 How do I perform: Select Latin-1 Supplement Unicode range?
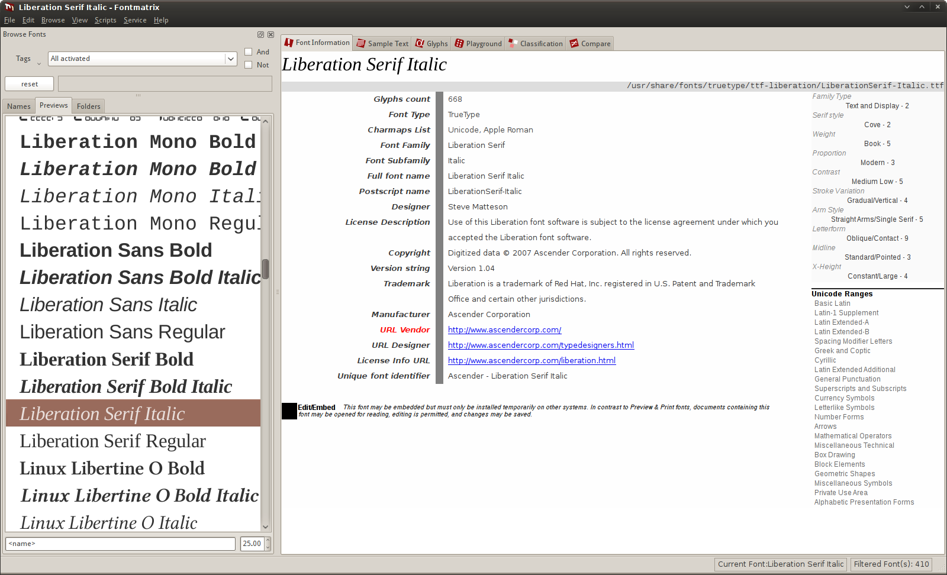click(846, 313)
